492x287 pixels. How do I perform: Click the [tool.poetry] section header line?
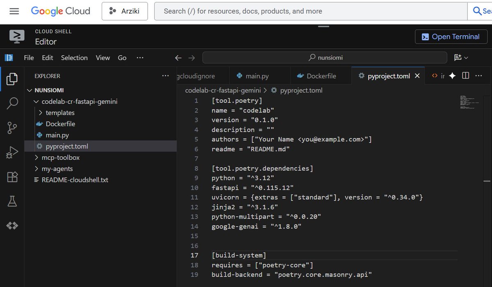click(x=237, y=100)
